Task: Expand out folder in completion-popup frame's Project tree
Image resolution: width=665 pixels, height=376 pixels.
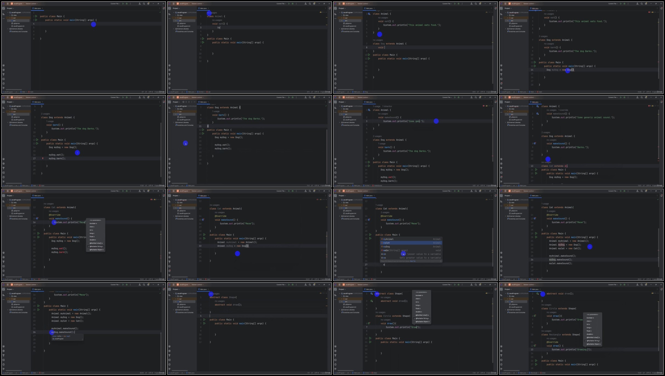Action: [x=342, y=205]
